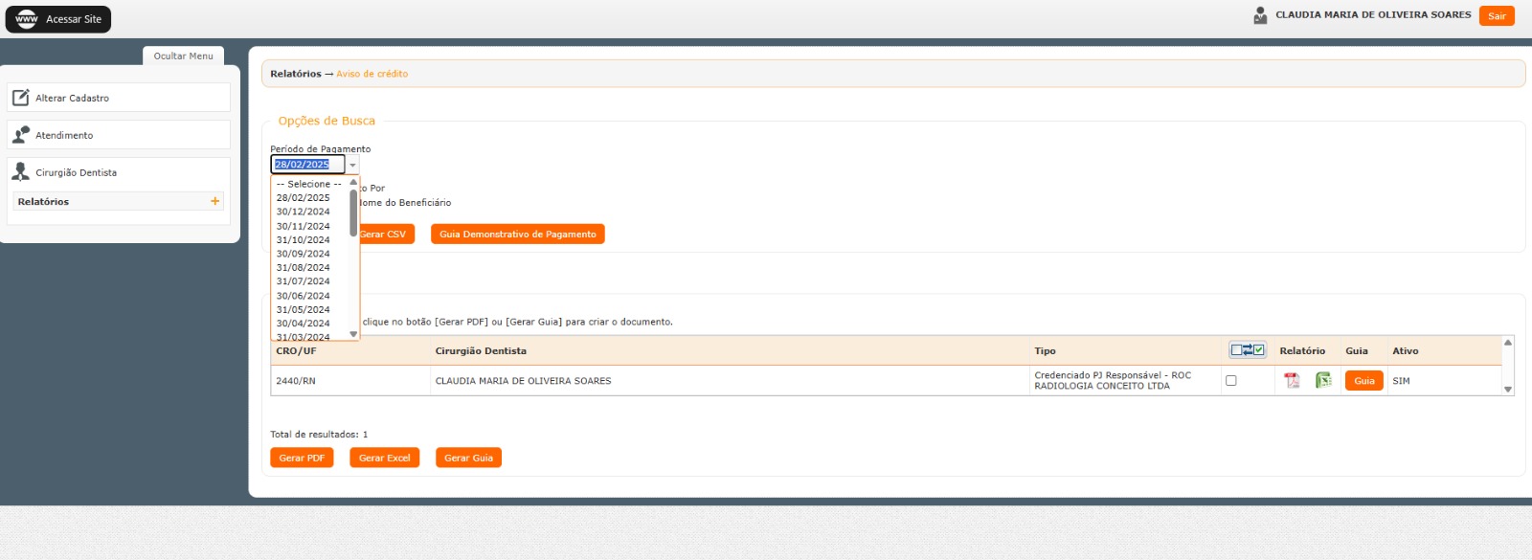Click the date list scroll-down arrow
This screenshot has width=1532, height=560.
[353, 334]
